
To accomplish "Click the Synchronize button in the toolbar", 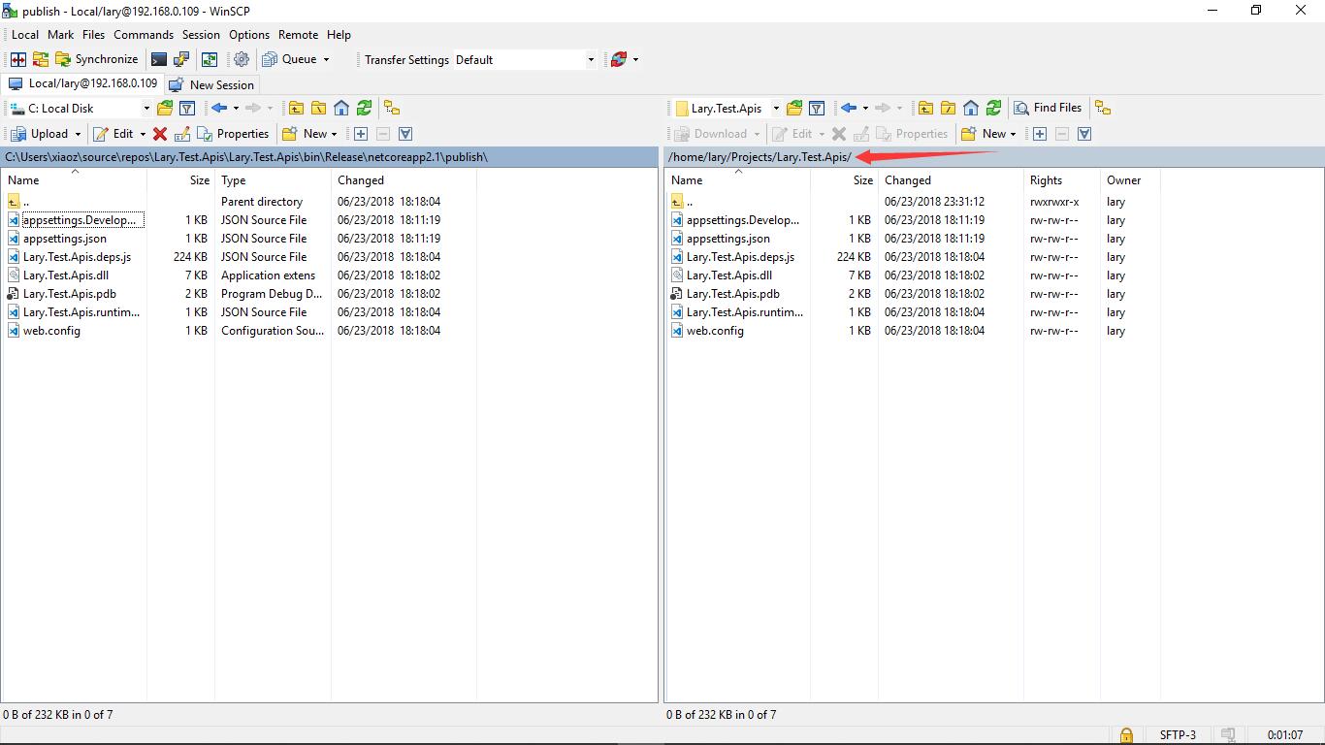I will point(96,59).
